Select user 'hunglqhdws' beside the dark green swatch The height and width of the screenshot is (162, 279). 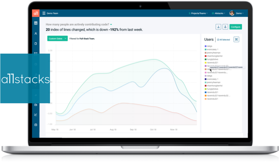[213, 59]
